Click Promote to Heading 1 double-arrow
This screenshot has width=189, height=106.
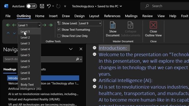tap(8, 25)
